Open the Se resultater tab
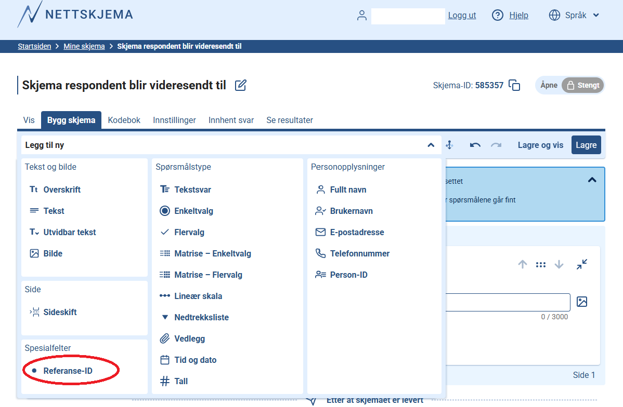Viewport: 623px width, 407px height. click(x=290, y=120)
